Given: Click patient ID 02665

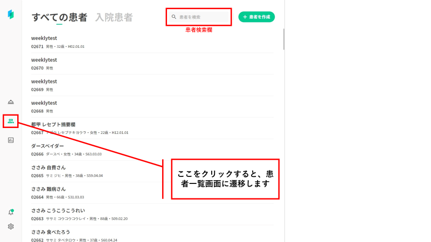Looking at the screenshot, I should 37,176.
